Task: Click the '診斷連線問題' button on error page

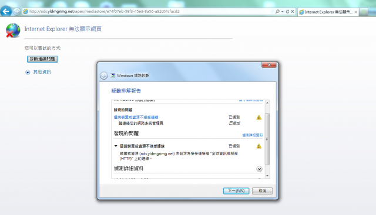Action: (42, 59)
